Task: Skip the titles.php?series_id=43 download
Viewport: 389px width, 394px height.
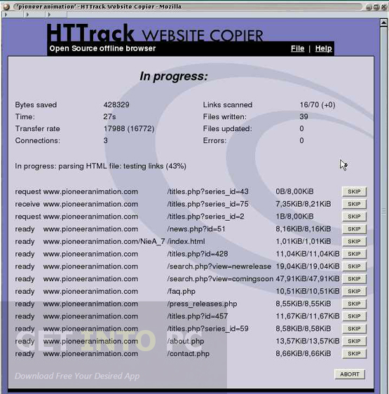Action: click(354, 191)
